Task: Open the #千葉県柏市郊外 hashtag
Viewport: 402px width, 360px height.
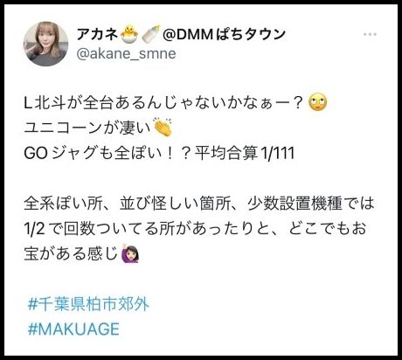Action: (88, 304)
